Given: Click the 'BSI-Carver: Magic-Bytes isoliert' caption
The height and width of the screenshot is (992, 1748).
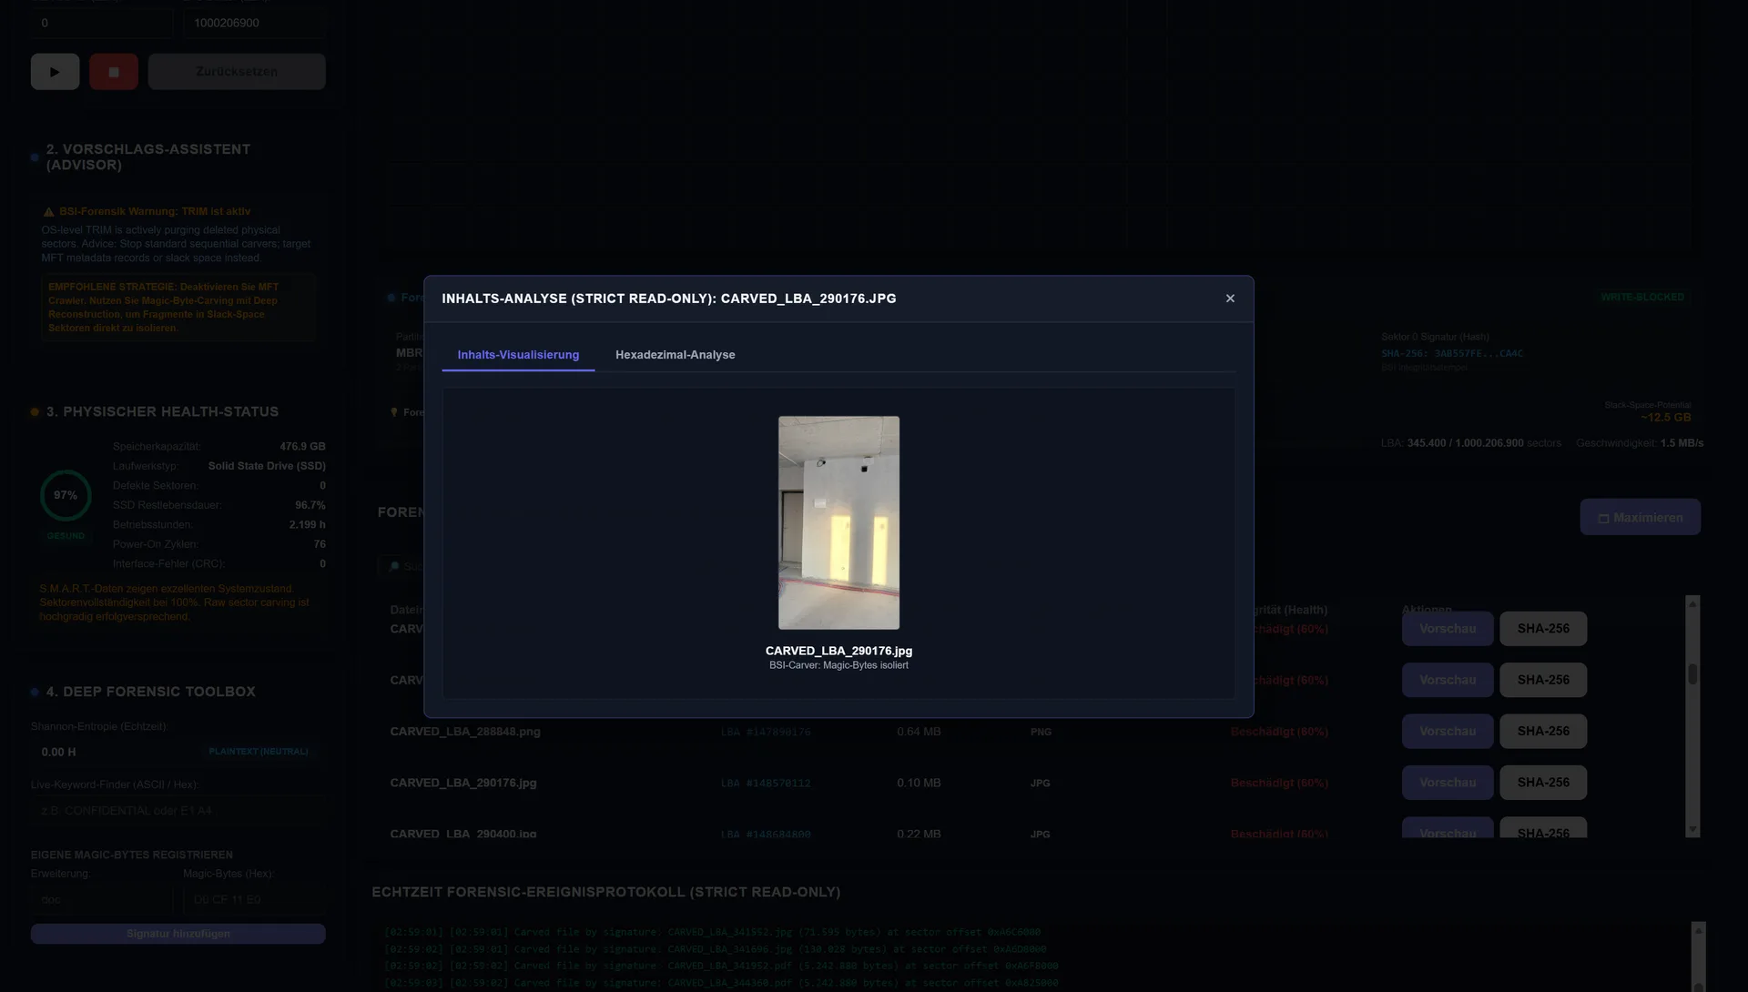Looking at the screenshot, I should [x=838, y=665].
